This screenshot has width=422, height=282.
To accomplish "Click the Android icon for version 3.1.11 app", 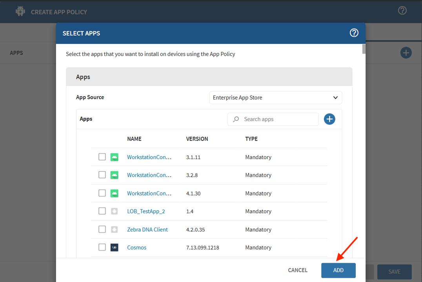I will 115,157.
